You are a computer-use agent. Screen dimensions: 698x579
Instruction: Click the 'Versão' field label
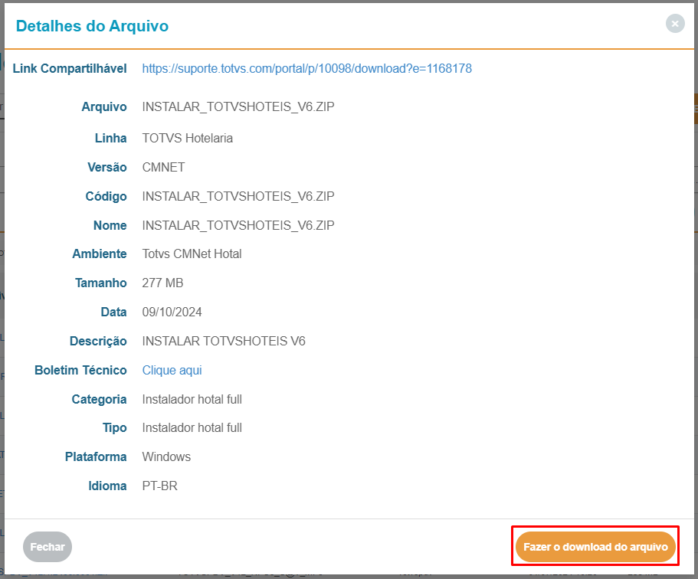(107, 167)
